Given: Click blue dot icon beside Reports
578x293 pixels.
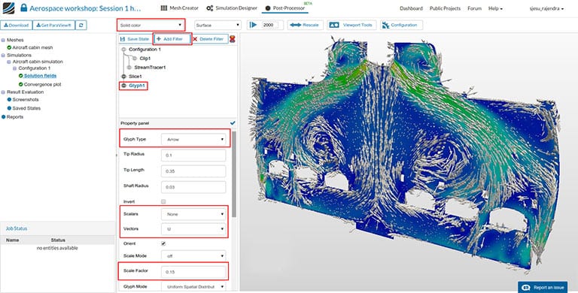Looking at the screenshot, I should click(3, 116).
